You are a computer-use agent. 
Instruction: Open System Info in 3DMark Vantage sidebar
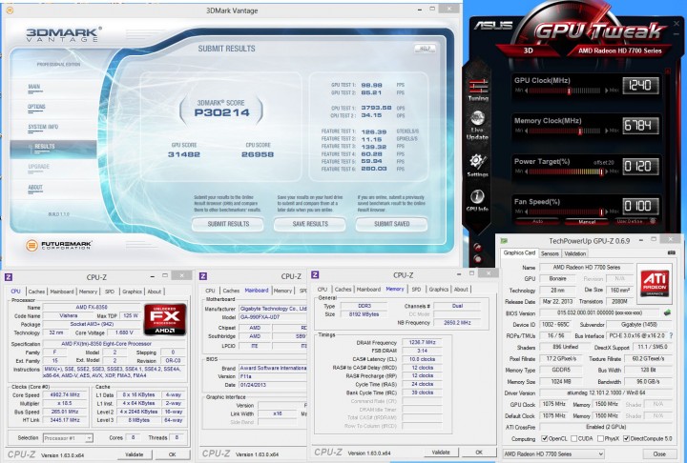(43, 127)
